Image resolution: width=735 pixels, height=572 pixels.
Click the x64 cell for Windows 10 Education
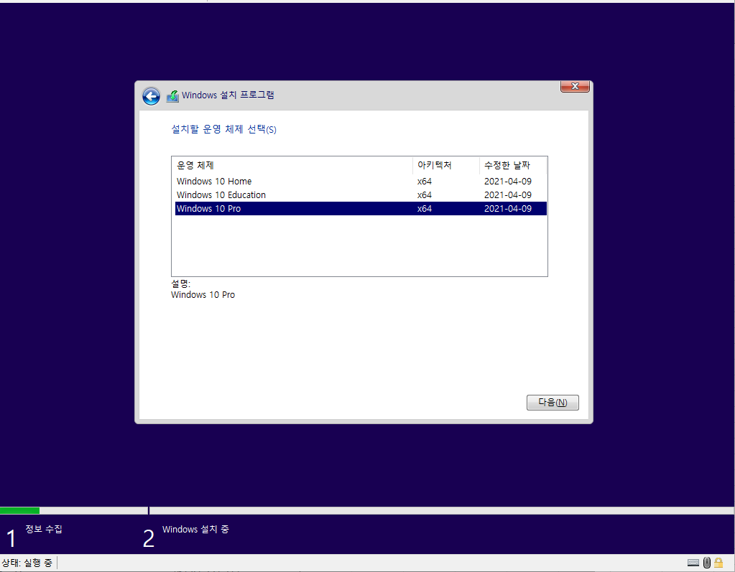[424, 194]
